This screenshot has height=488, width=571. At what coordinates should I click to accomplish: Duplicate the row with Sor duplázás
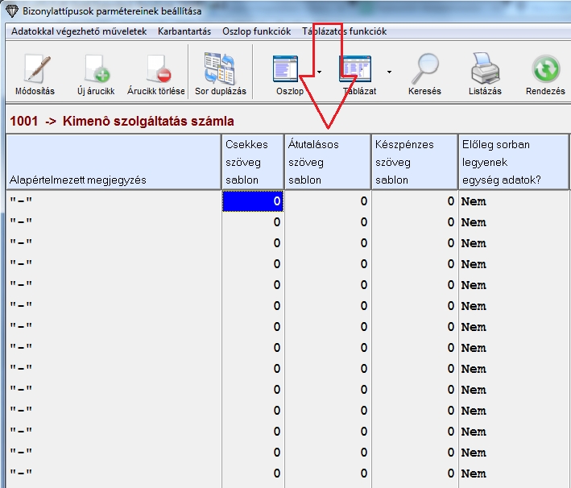pyautogui.click(x=220, y=70)
